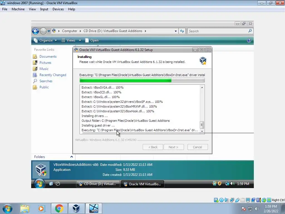Click the guest tray security shield alert
Viewport: 285px width, 214px height.
(220, 183)
